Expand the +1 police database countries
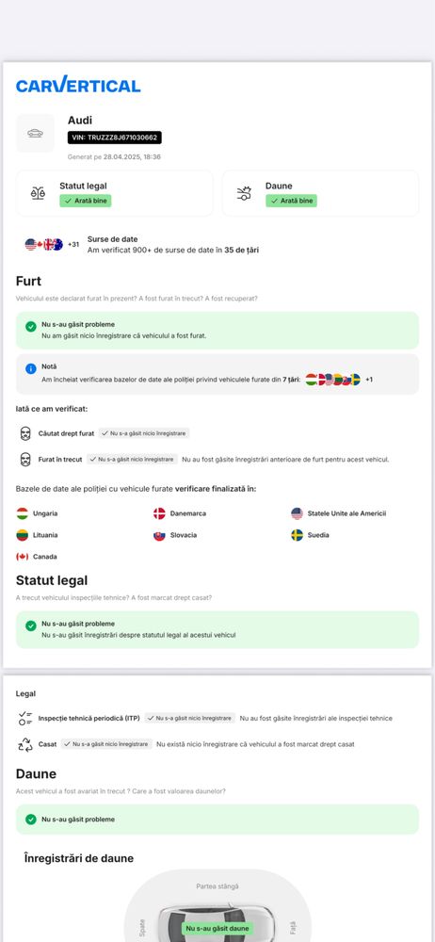The width and height of the screenshot is (435, 942). pyautogui.click(x=369, y=380)
